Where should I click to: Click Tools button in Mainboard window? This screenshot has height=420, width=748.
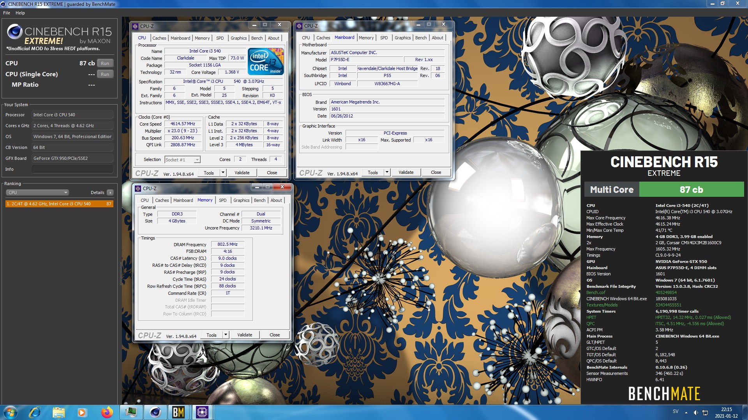pos(373,172)
